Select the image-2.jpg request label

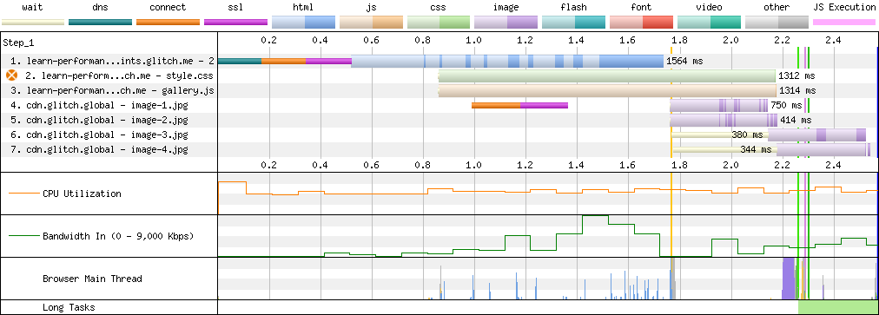point(99,120)
